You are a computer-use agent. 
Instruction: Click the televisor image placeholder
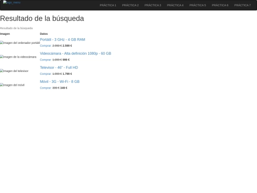click(x=14, y=71)
